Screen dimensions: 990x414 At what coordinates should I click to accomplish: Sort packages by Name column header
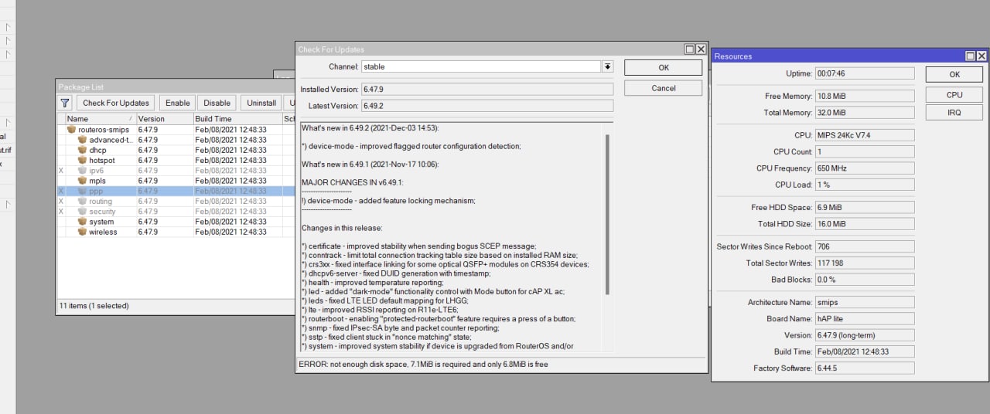point(101,119)
